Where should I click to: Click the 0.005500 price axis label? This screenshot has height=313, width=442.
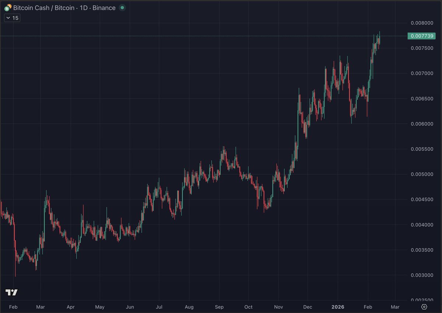[422, 149]
